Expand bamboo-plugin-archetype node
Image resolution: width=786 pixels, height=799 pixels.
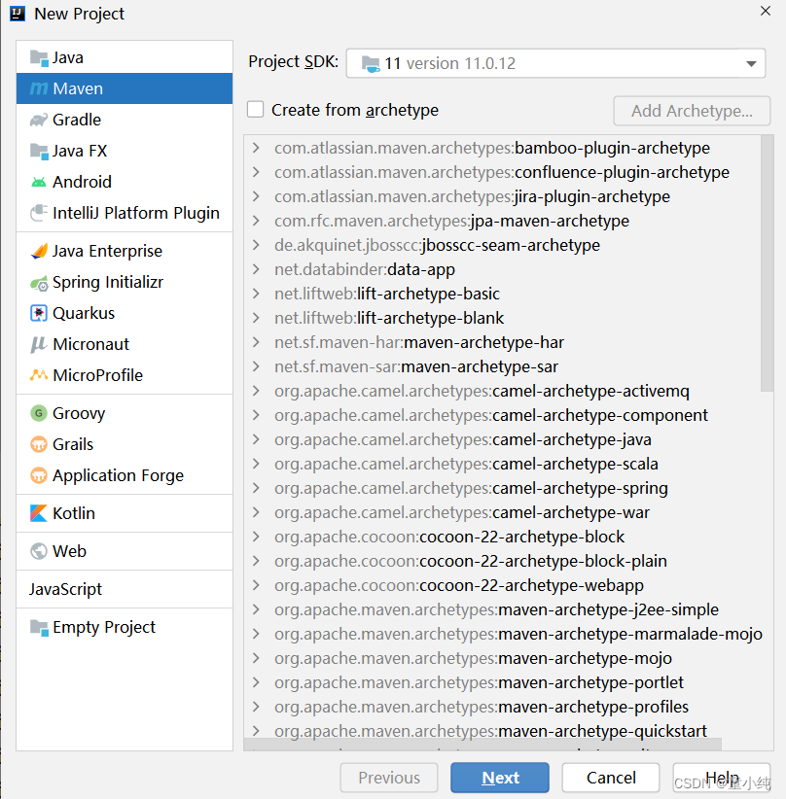(x=257, y=148)
